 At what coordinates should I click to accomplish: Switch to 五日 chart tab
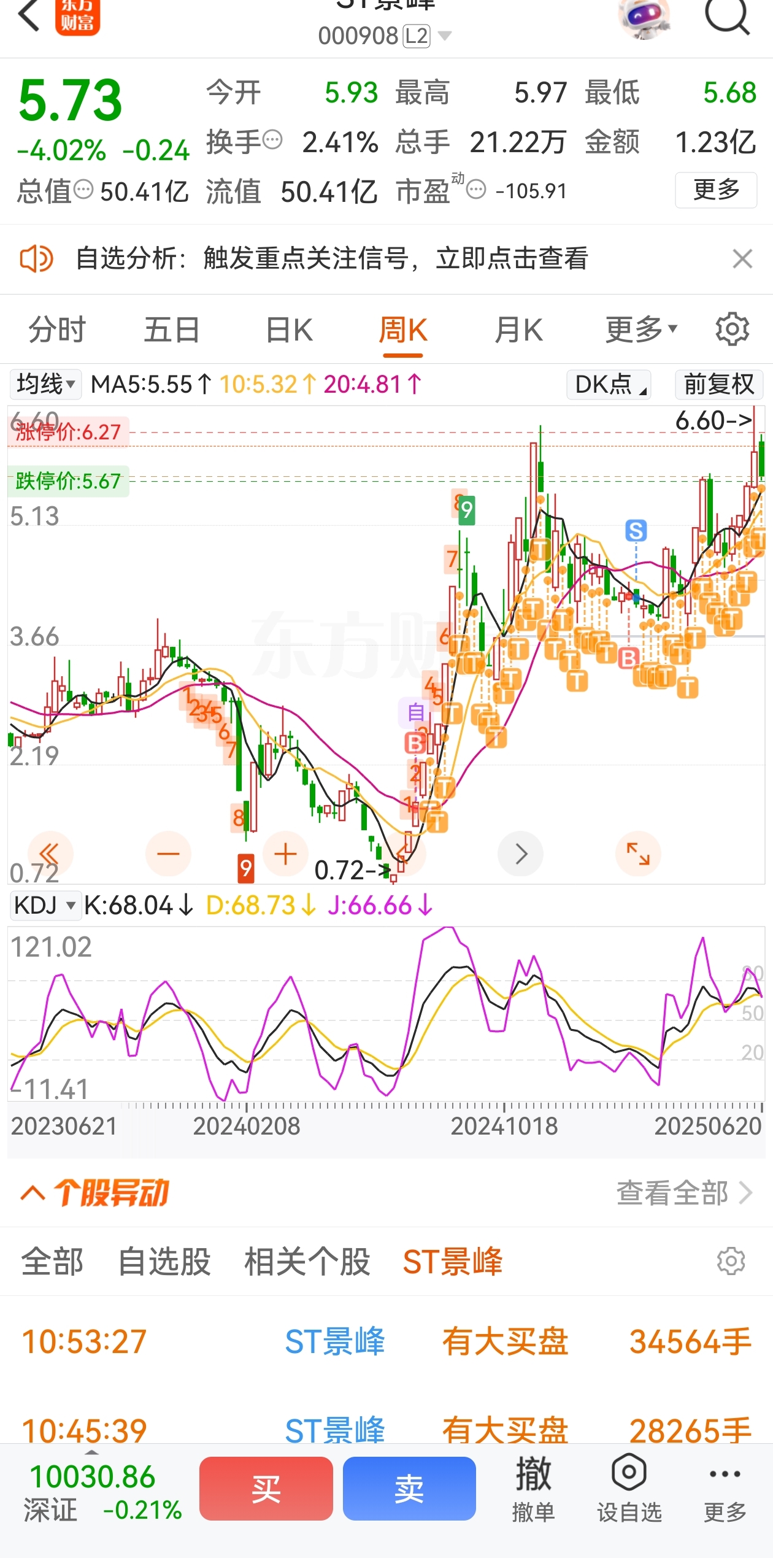coord(172,330)
